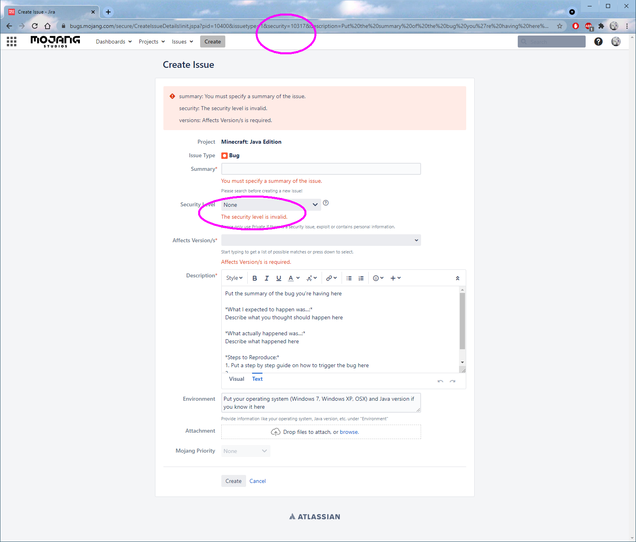Open the Affects Version/s dropdown
The width and height of the screenshot is (636, 542).
[x=321, y=240]
